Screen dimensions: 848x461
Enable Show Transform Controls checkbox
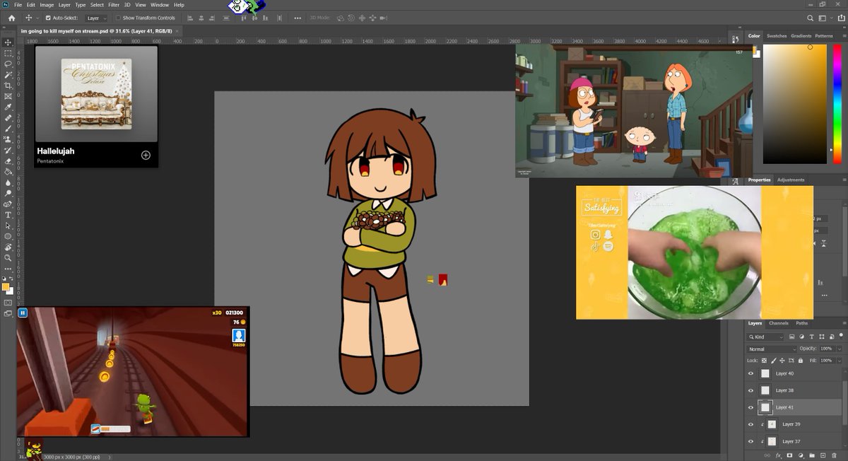click(x=118, y=18)
